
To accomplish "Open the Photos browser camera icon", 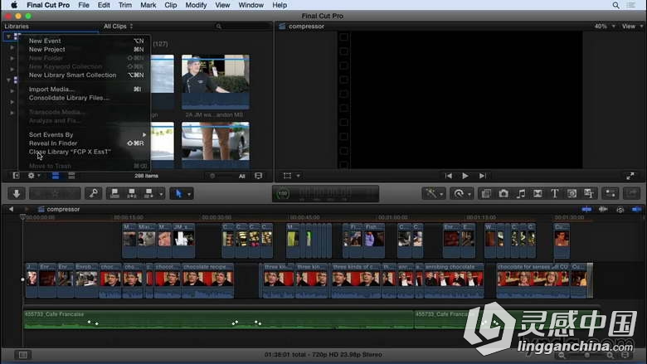I will click(x=503, y=193).
